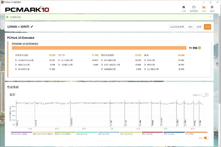Toggle the markers (标记) switch off
This screenshot has height=147, width=221.
coord(206,138)
